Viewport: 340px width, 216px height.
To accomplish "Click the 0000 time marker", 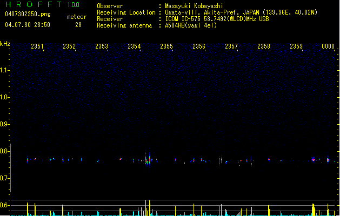I will [328, 46].
